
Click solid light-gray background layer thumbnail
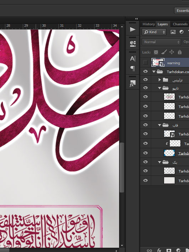[x=169, y=180]
